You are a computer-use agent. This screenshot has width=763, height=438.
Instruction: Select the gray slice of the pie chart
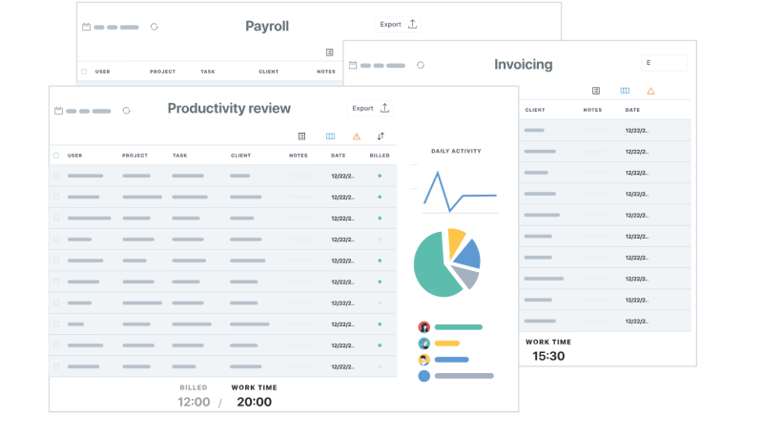(x=466, y=276)
